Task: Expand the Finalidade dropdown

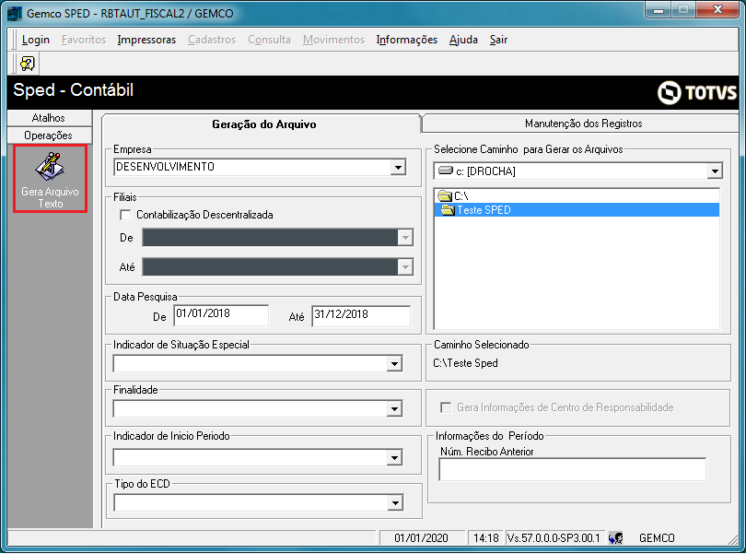Action: click(394, 408)
